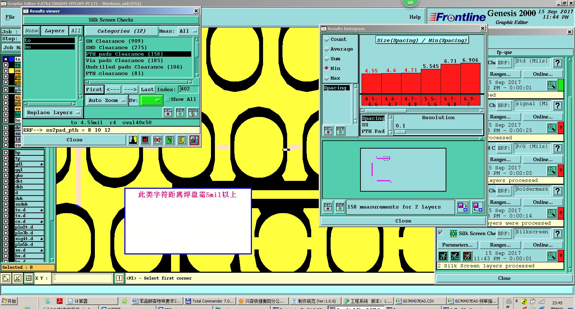Viewport: 575px width, 309px height.
Task: Select 'SM Clearance (909)' category
Action: [x=115, y=41]
